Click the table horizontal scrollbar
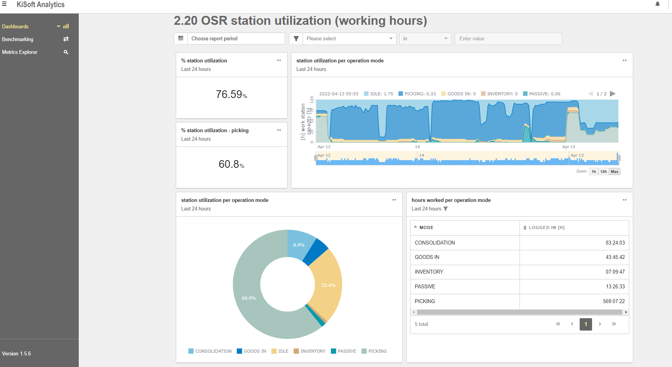This screenshot has width=672, height=367. pos(520,312)
